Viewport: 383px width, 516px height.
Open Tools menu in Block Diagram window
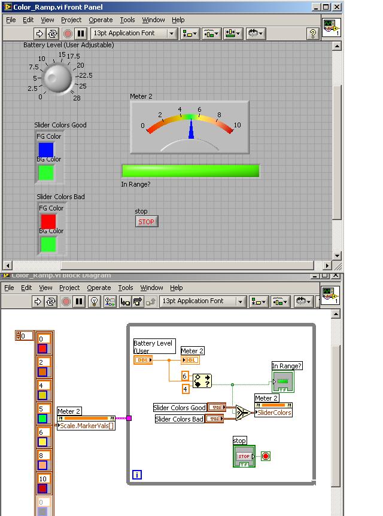(126, 288)
